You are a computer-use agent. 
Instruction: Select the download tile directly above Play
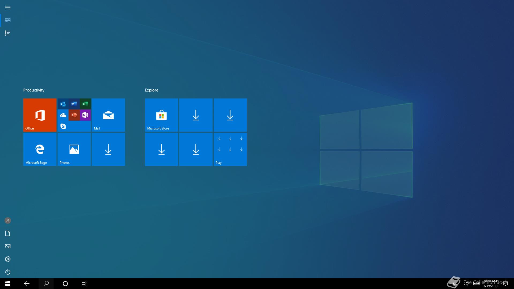pos(230,115)
